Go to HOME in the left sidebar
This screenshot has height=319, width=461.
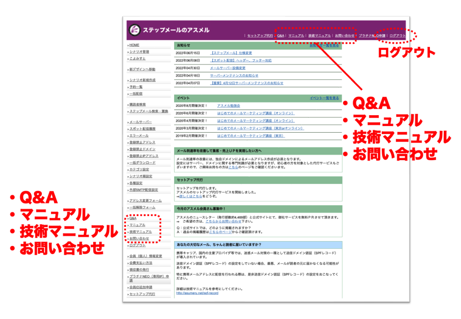pos(134,45)
